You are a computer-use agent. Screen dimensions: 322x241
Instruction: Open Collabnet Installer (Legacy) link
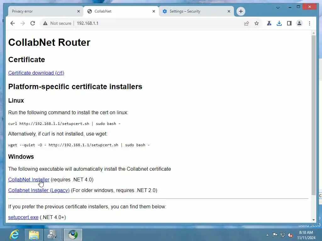point(39,190)
